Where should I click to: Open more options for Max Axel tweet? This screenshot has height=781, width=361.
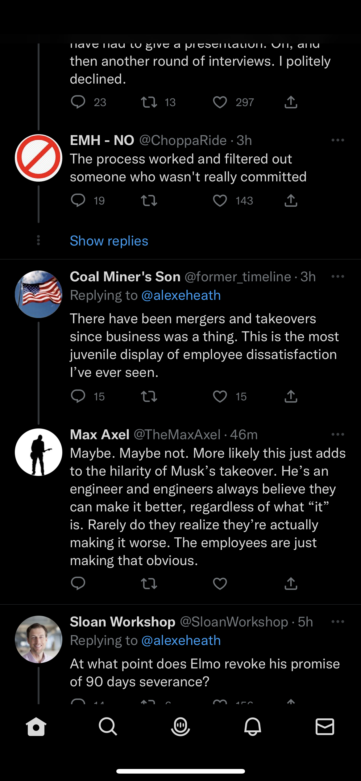pos(338,434)
